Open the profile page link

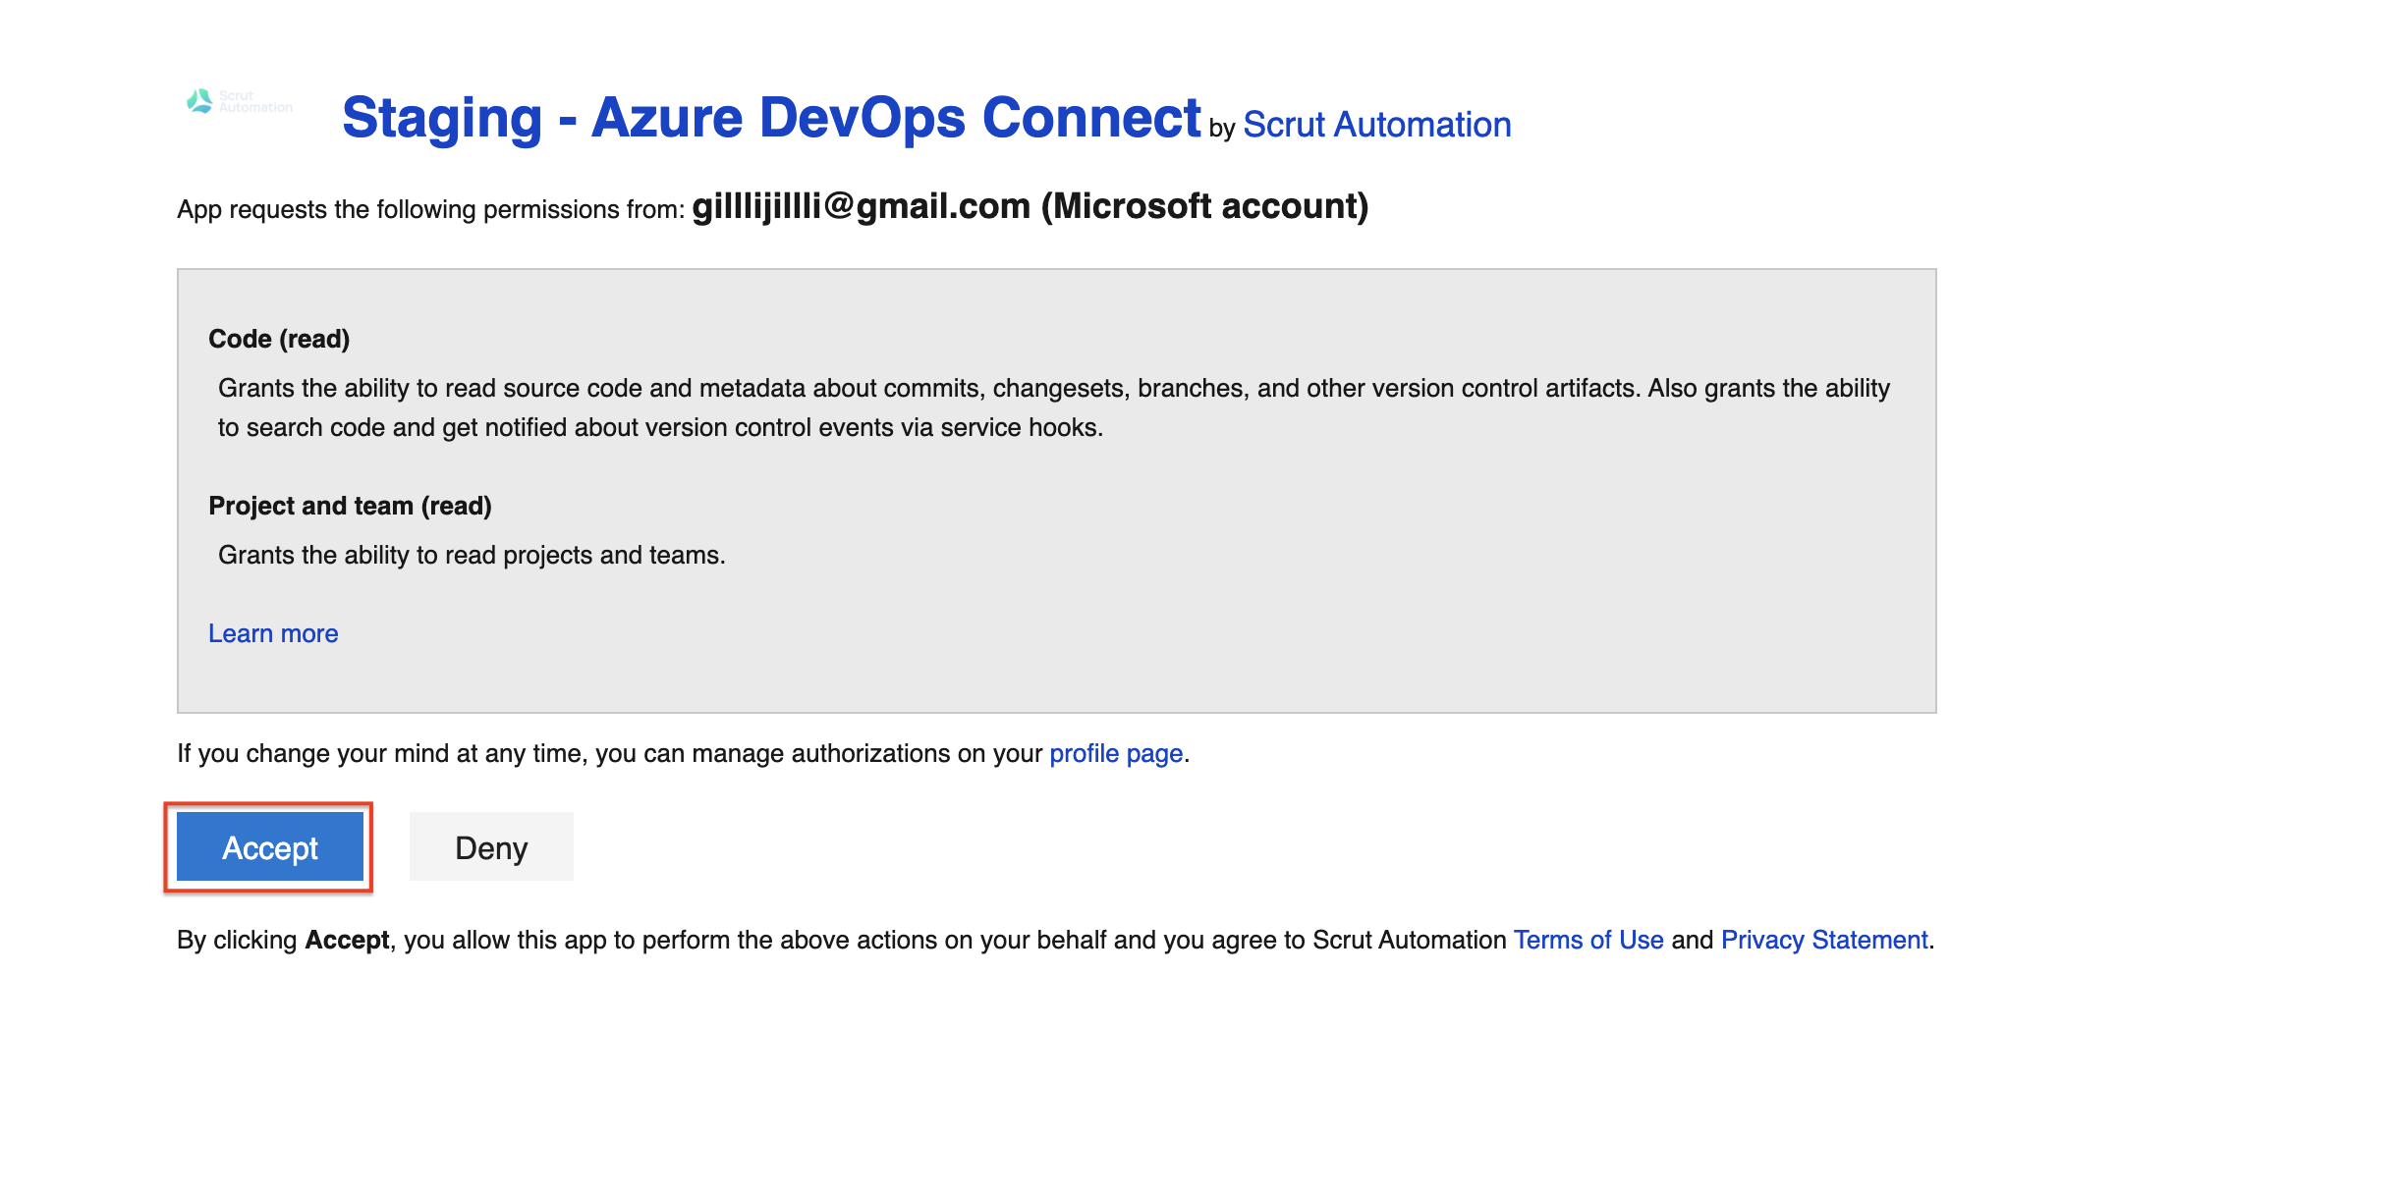coord(1116,753)
